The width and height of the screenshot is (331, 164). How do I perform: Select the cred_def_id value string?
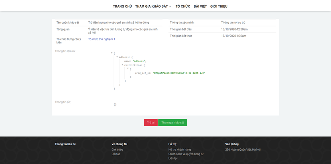click(179, 73)
